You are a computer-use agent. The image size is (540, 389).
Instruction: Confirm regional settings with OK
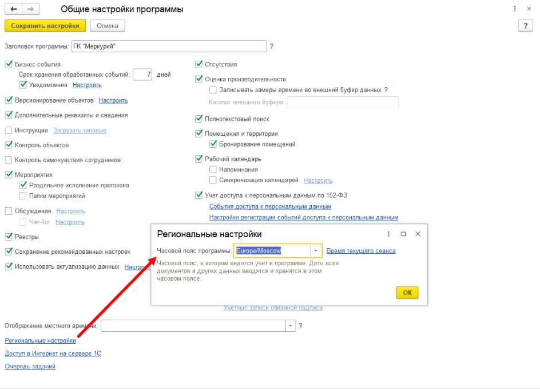pyautogui.click(x=407, y=292)
